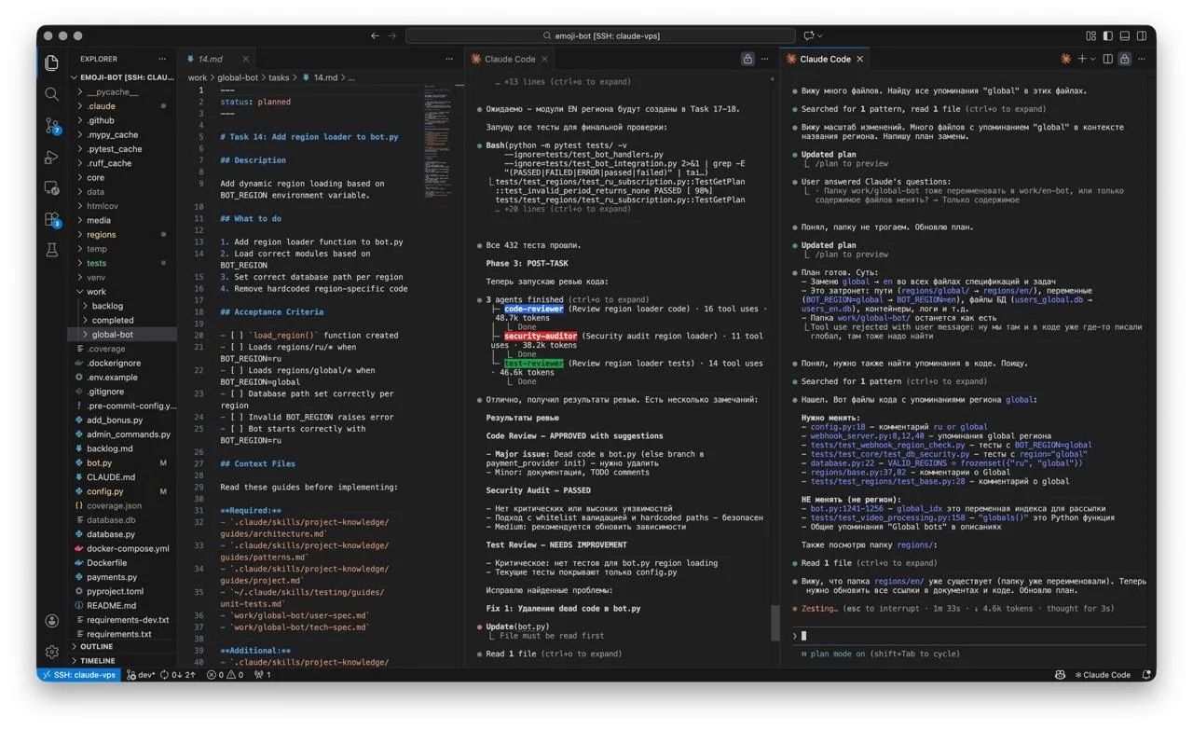Screen dimensions: 1193x730
Task: Toggle primary sidebar visibility in title bar
Action: 1107,36
